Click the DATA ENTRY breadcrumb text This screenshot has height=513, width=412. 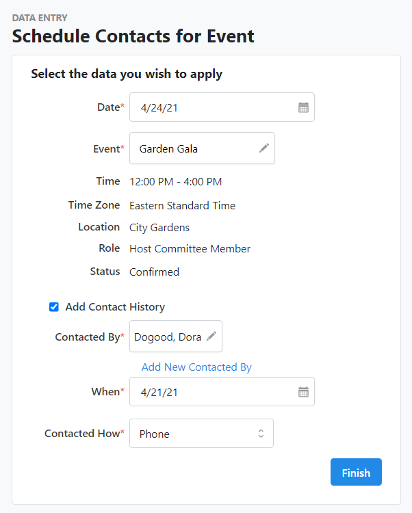[40, 18]
